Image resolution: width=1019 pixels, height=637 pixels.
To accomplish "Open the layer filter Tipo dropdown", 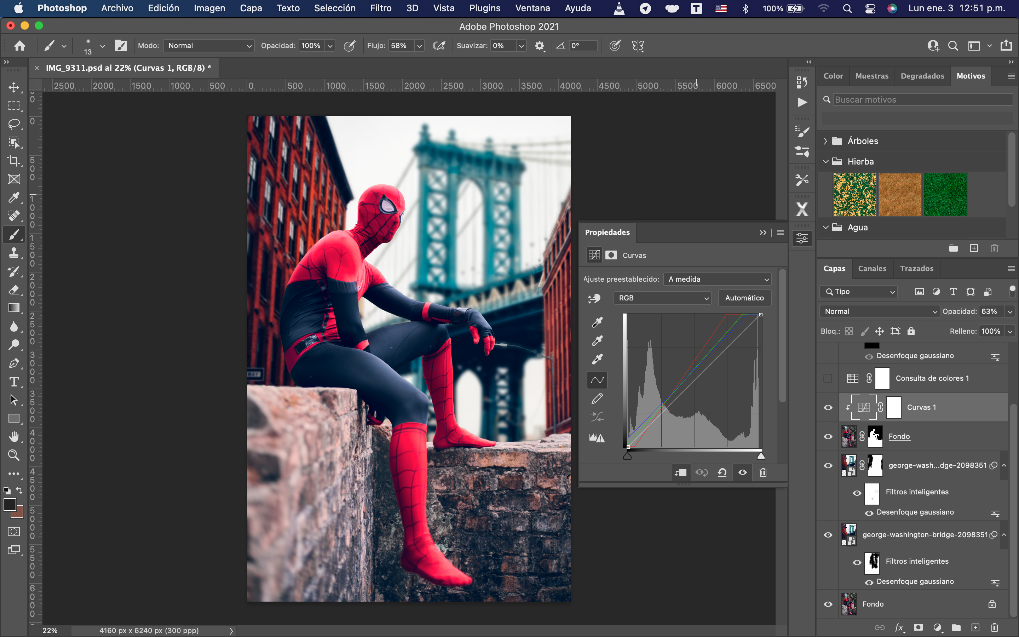I will 859,292.
